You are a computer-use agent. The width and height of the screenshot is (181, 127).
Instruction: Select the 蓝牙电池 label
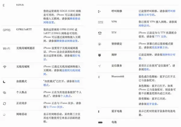click(x=117, y=111)
